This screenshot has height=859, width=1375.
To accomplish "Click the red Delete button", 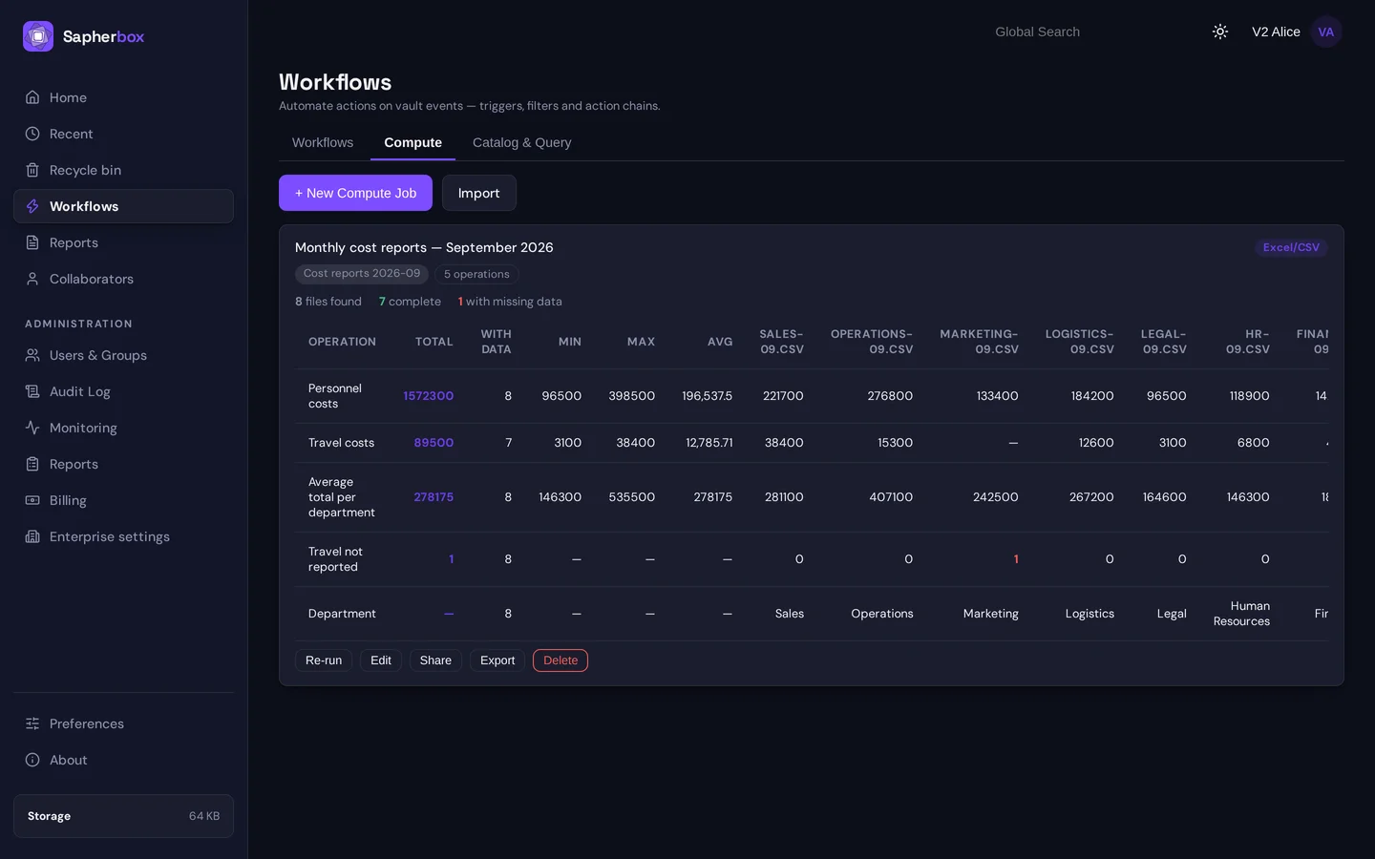I will click(561, 660).
